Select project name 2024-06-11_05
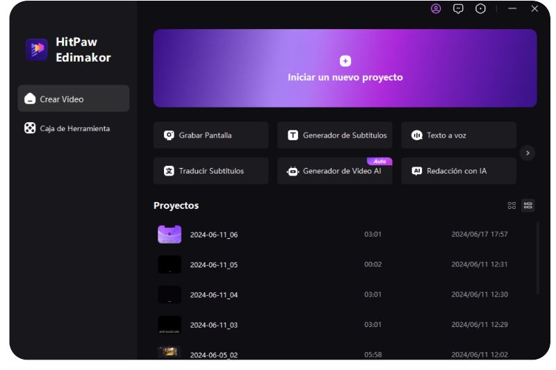This screenshot has height=370, width=556. coord(214,265)
